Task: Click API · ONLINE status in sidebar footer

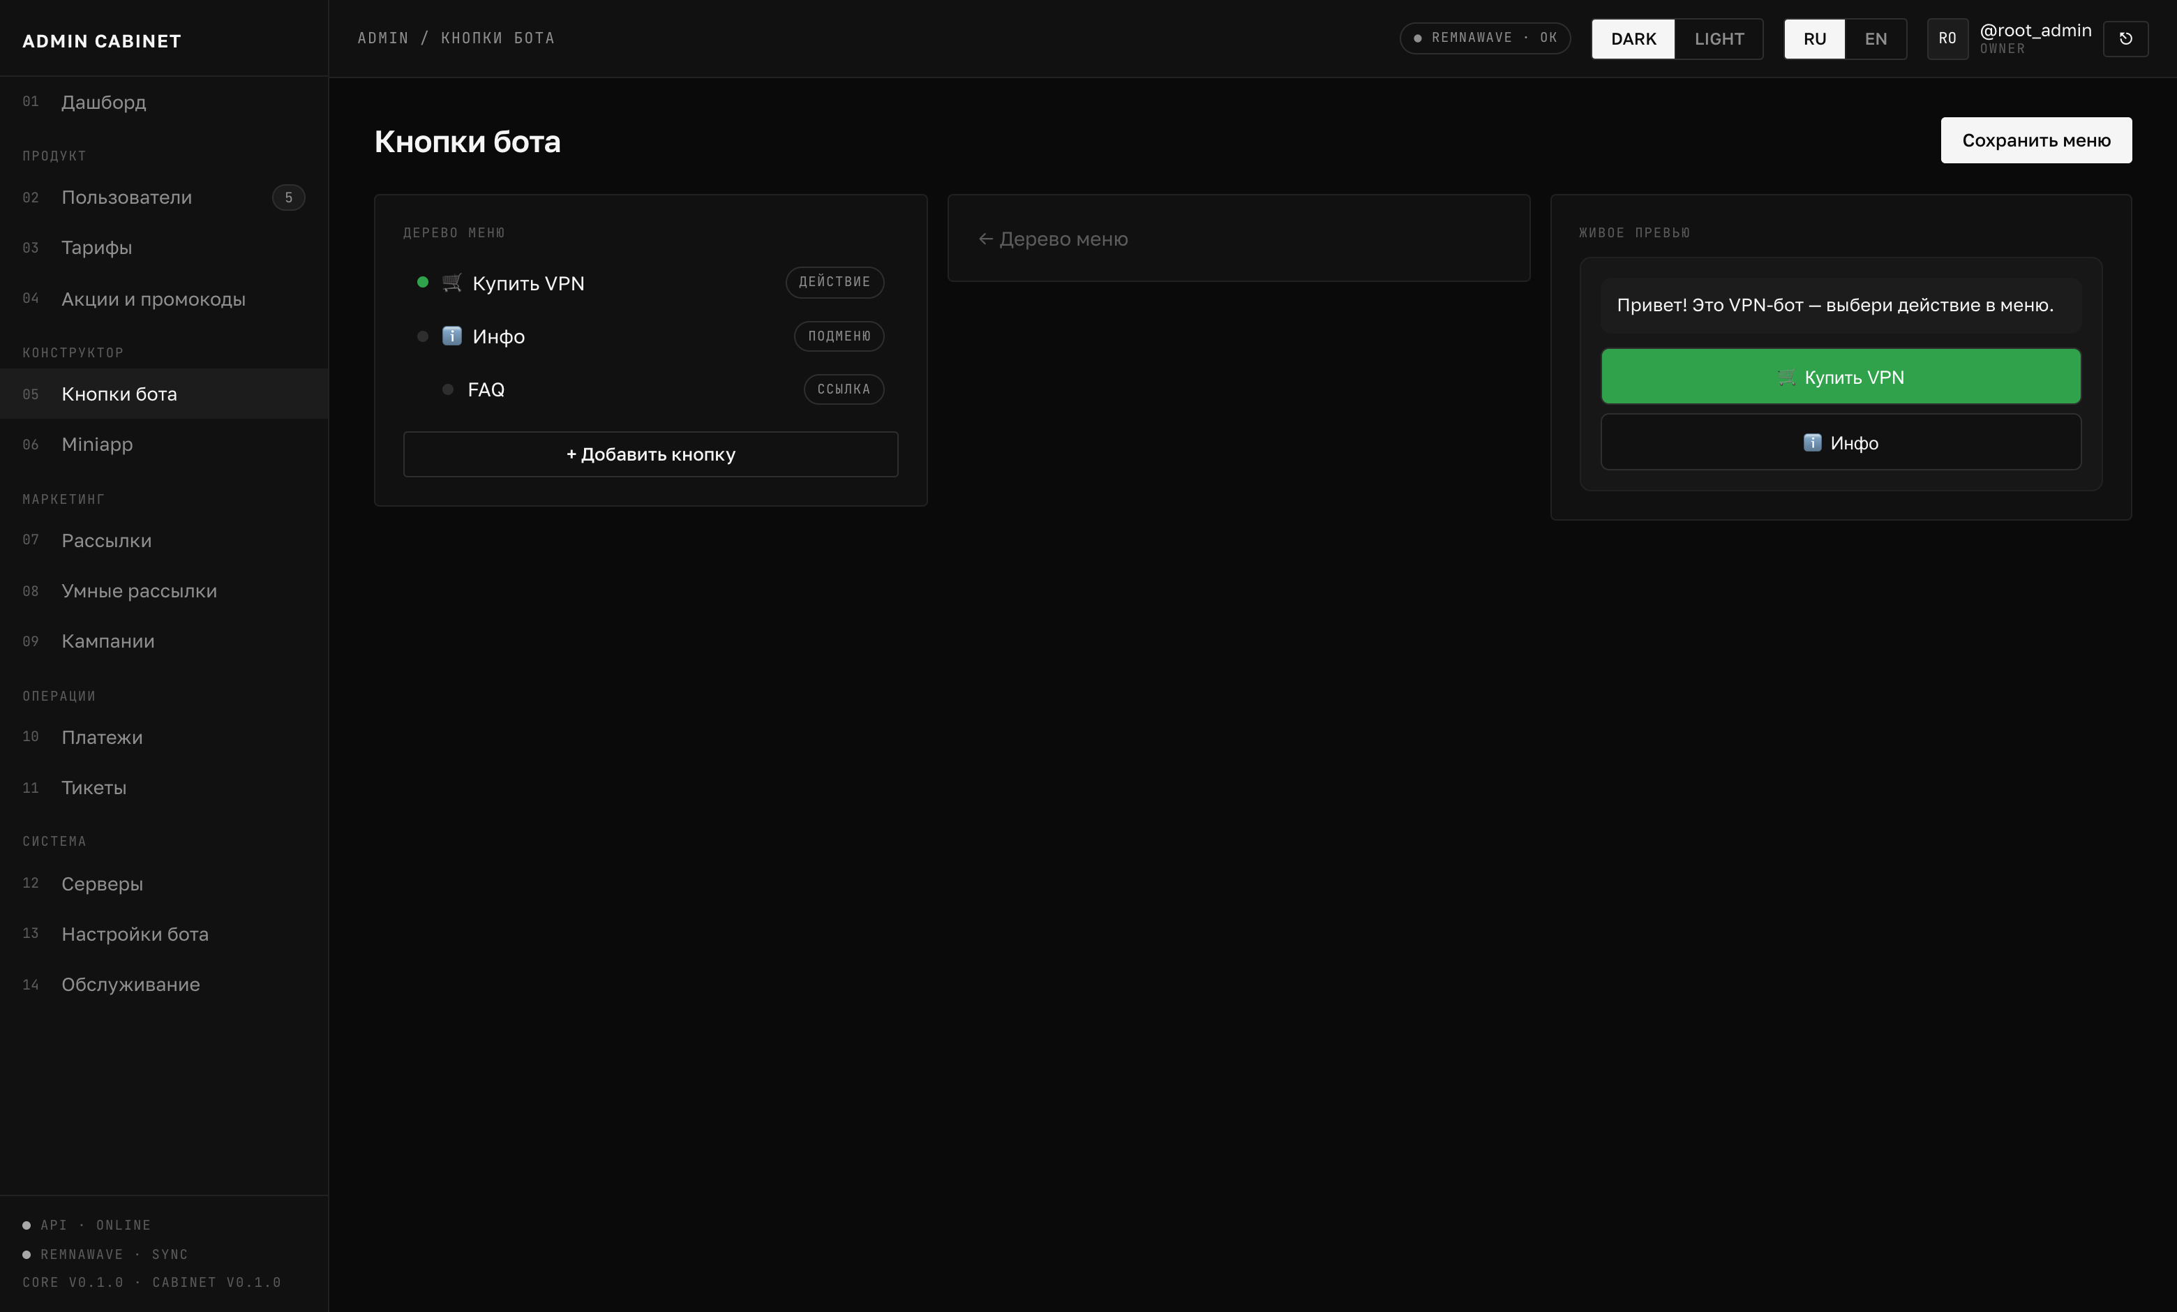Action: [x=87, y=1225]
